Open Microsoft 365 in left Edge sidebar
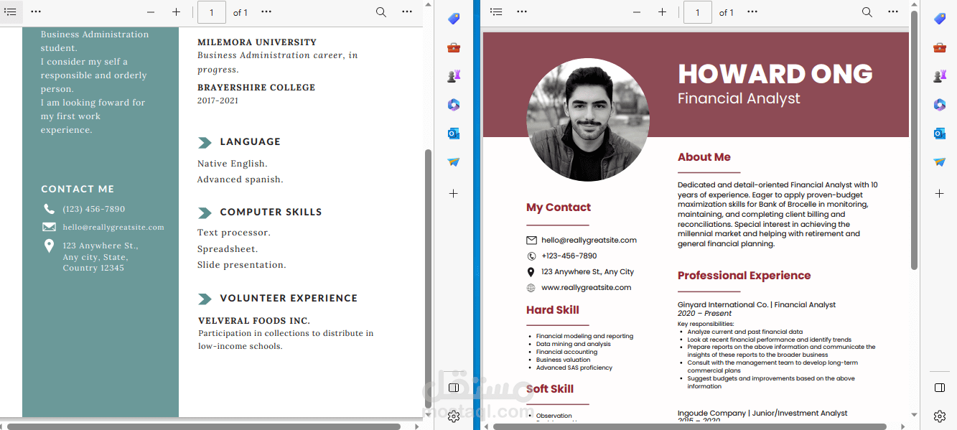 [454, 105]
